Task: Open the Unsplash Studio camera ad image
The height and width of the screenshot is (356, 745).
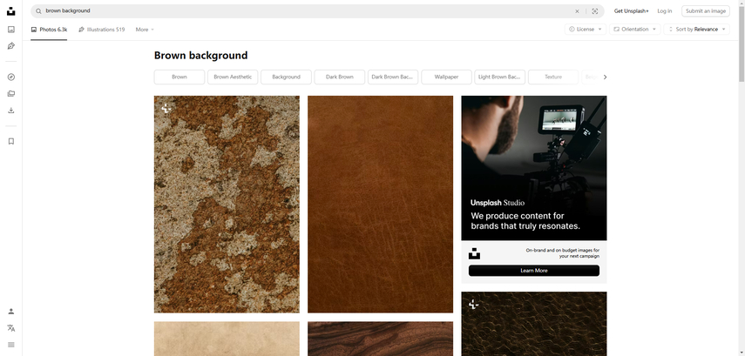Action: tap(534, 168)
